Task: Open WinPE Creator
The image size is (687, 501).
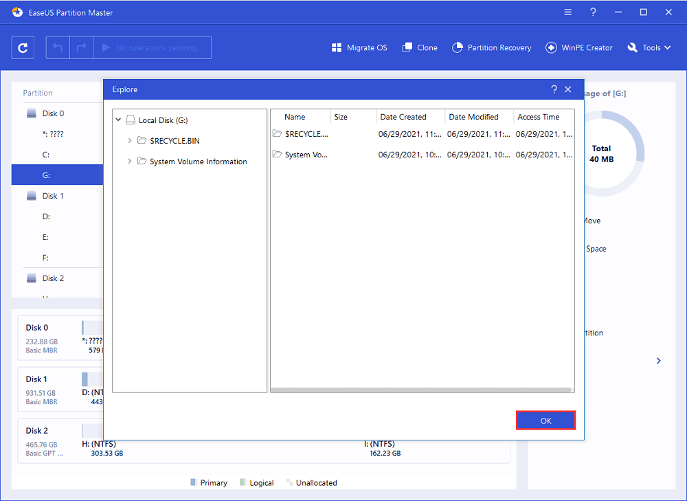Action: point(578,48)
